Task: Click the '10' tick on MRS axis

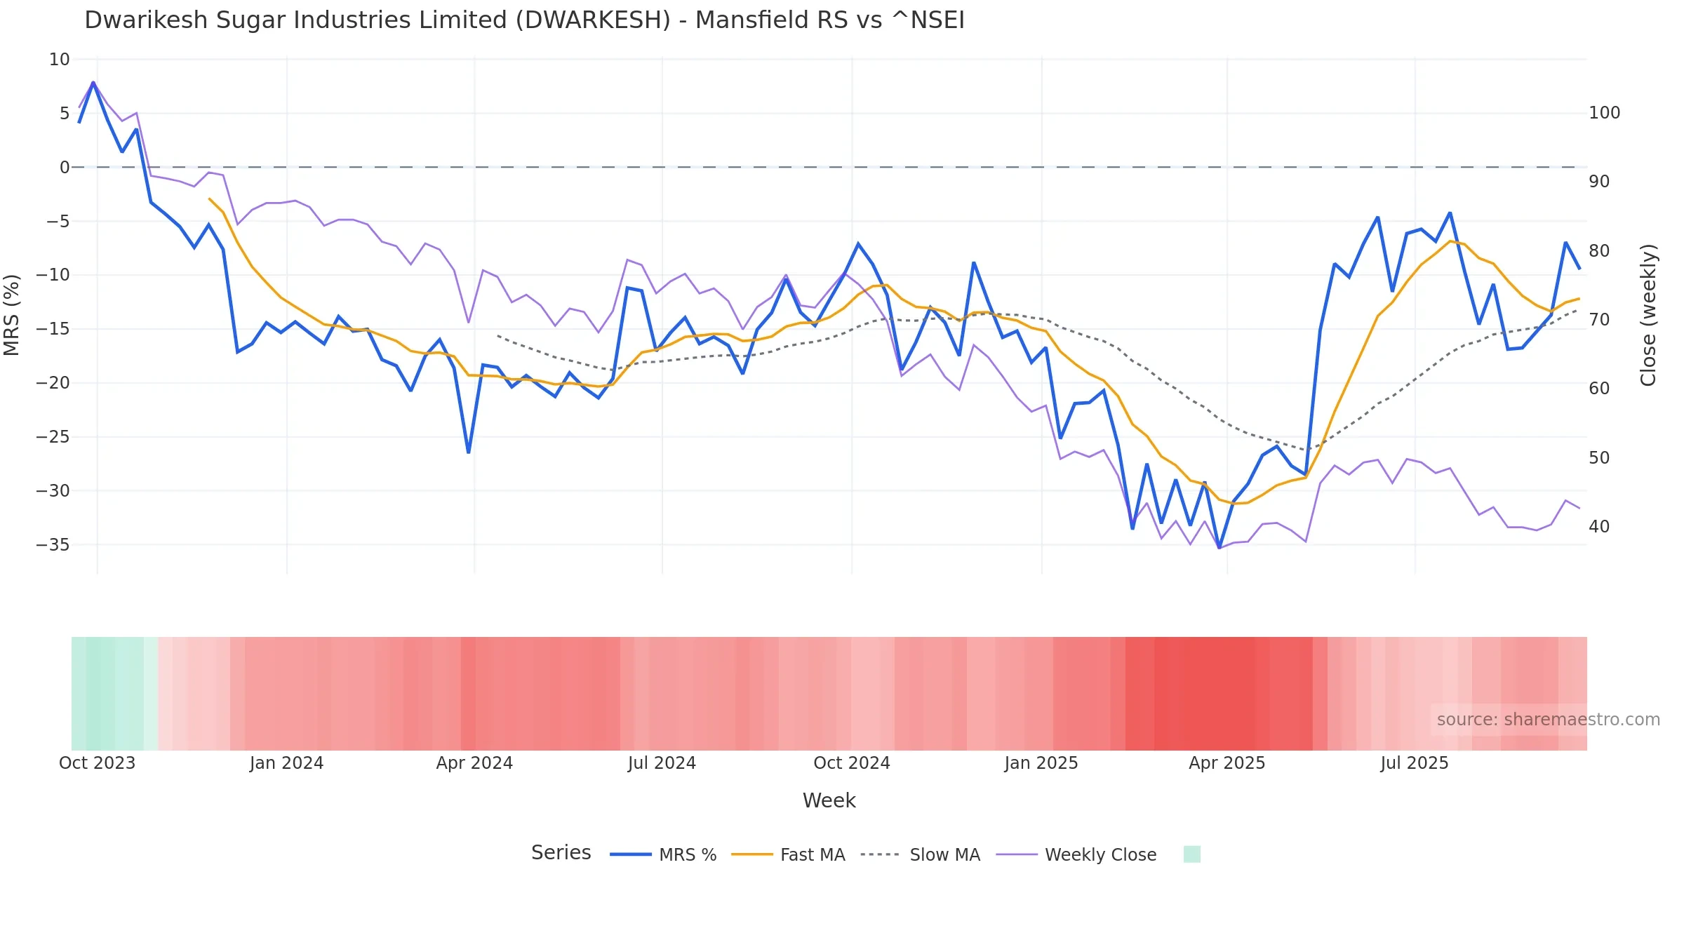Action: pos(60,60)
